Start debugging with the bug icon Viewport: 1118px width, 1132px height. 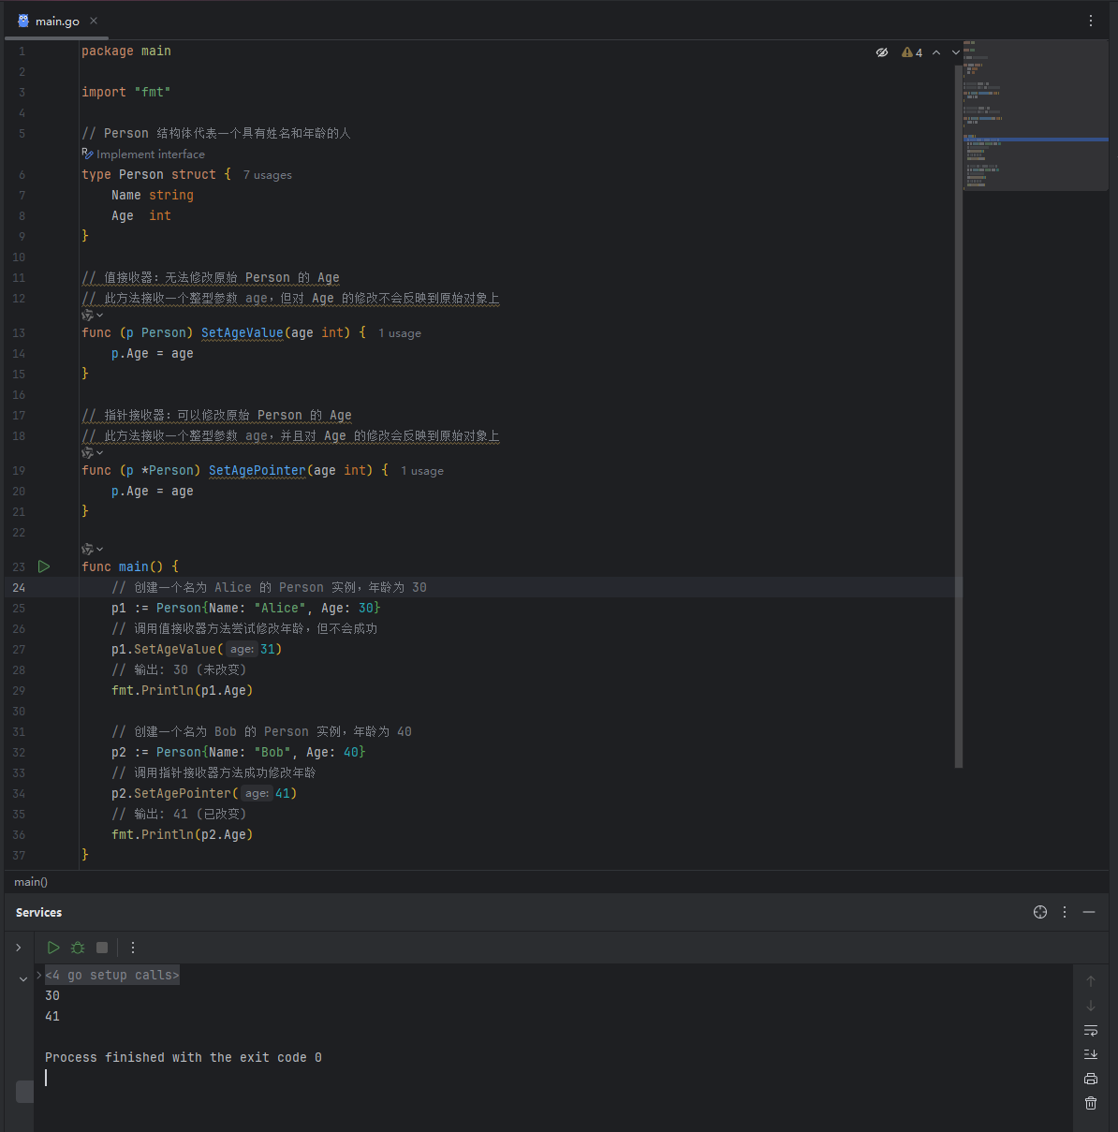click(x=78, y=948)
